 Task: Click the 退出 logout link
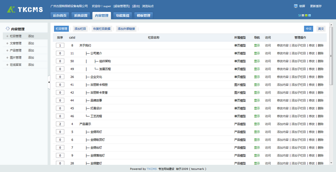(x=136, y=6)
